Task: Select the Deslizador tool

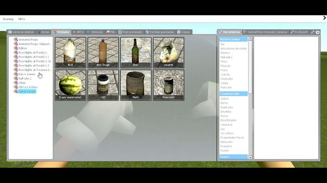Action: coord(227,79)
